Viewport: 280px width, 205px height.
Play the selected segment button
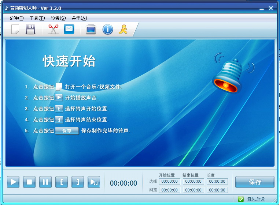[x=94, y=182]
